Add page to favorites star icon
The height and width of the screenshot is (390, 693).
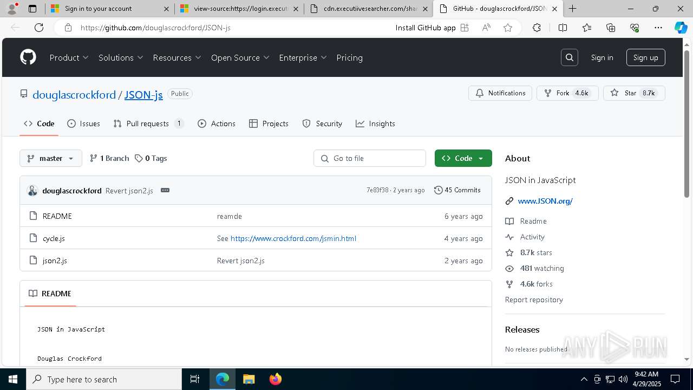pos(508,28)
